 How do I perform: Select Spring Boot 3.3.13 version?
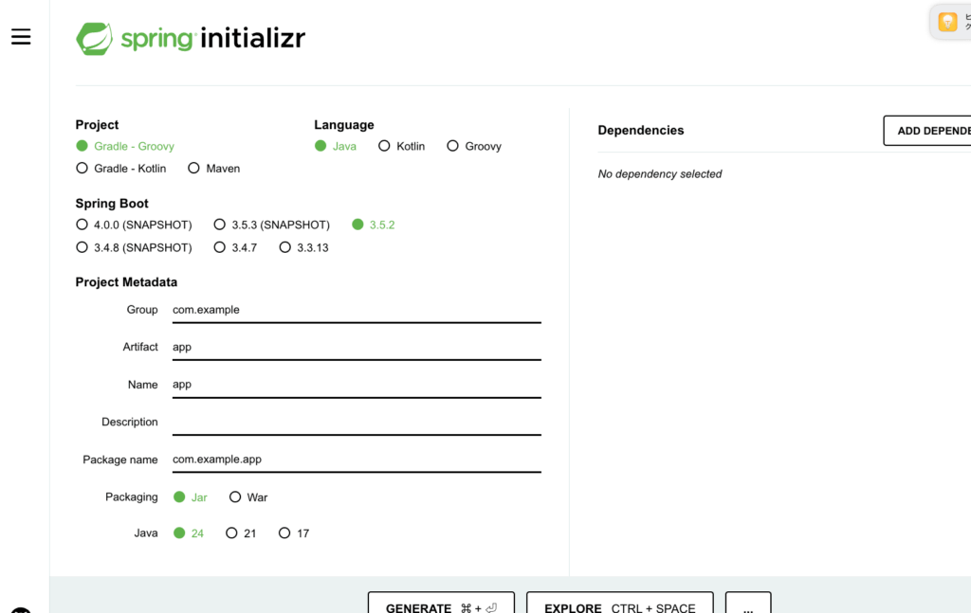[x=303, y=247]
